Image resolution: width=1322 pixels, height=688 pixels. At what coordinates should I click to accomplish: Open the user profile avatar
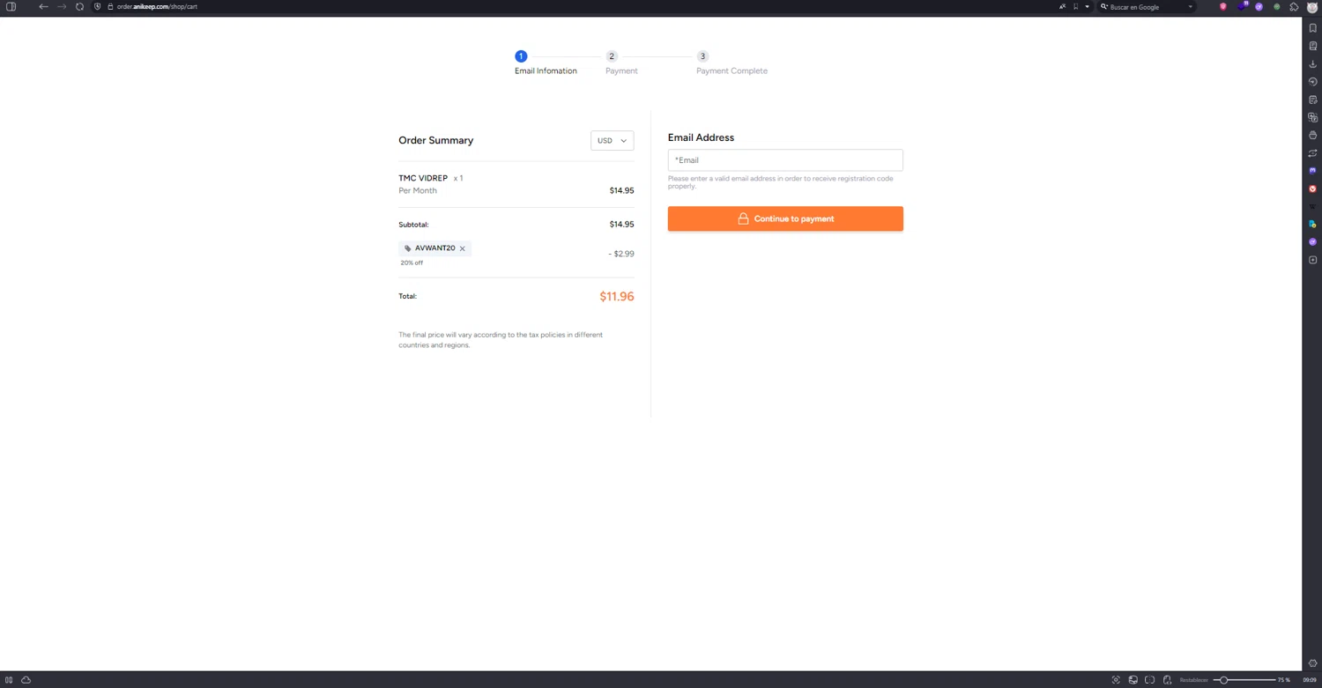[1311, 6]
